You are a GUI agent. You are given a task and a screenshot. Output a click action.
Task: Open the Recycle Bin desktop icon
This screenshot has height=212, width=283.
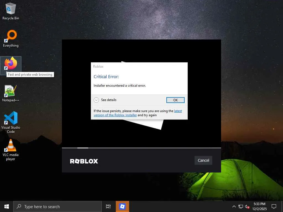(11, 11)
